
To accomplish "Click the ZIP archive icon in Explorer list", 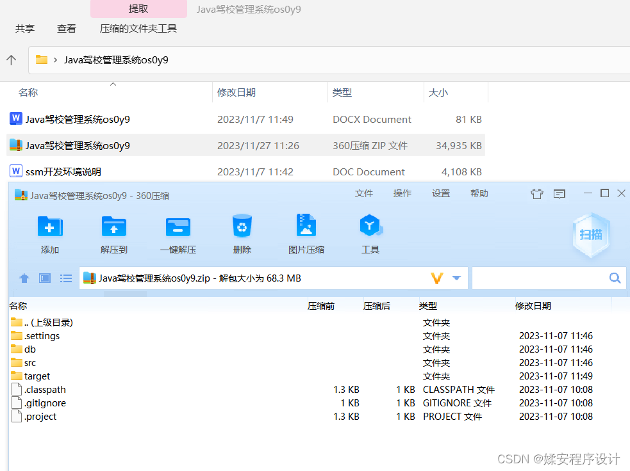I will [x=15, y=145].
